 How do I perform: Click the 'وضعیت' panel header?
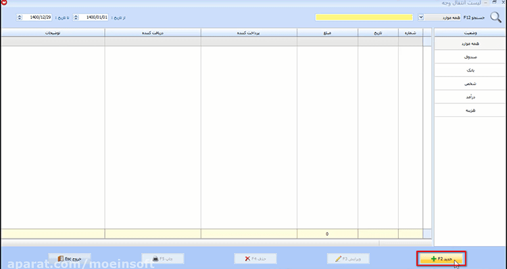point(470,32)
